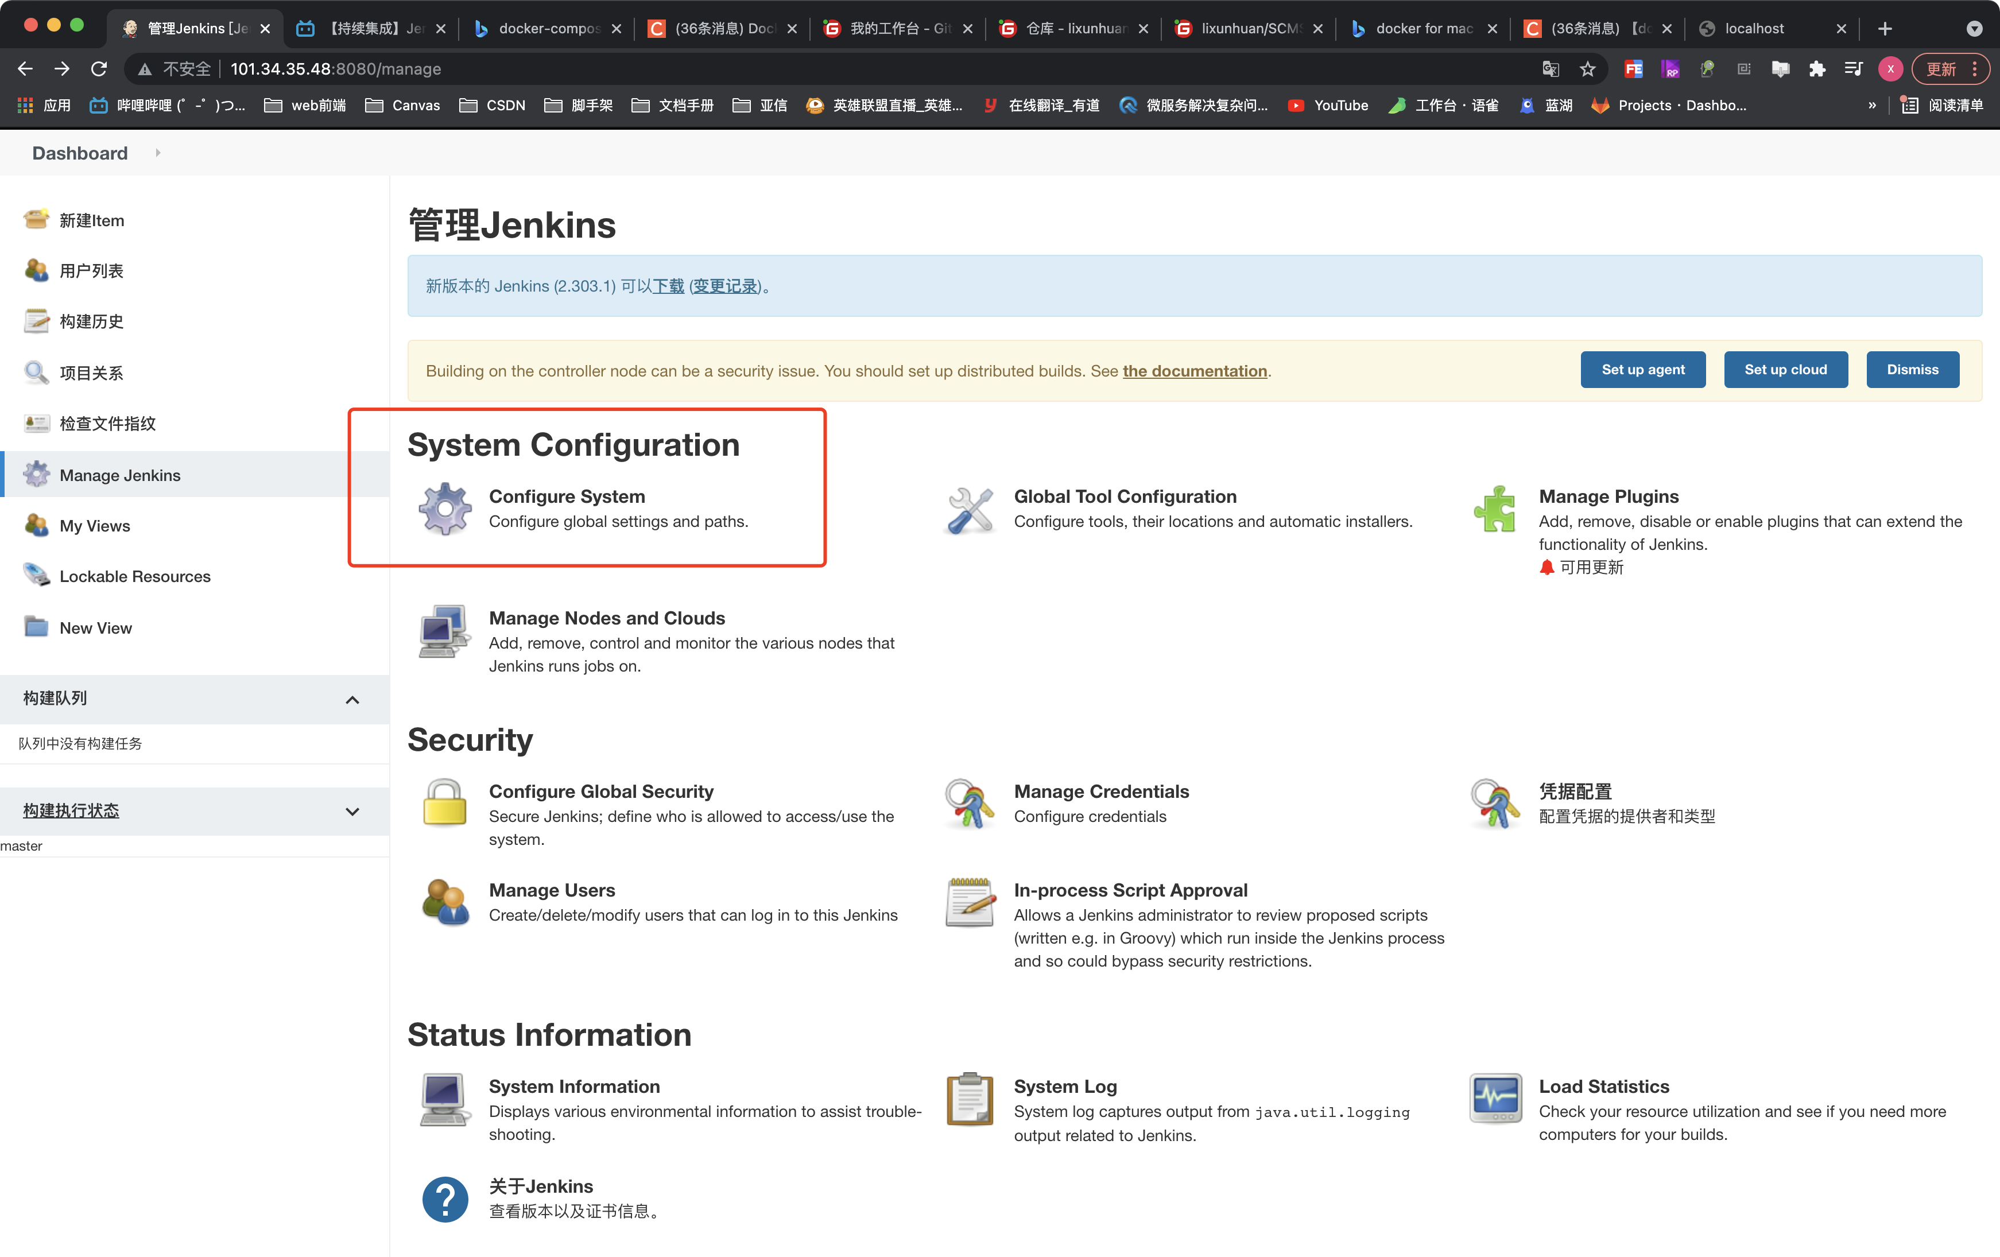Dismiss the controller node security warning
Screen dimensions: 2000x1257
pos(1912,370)
